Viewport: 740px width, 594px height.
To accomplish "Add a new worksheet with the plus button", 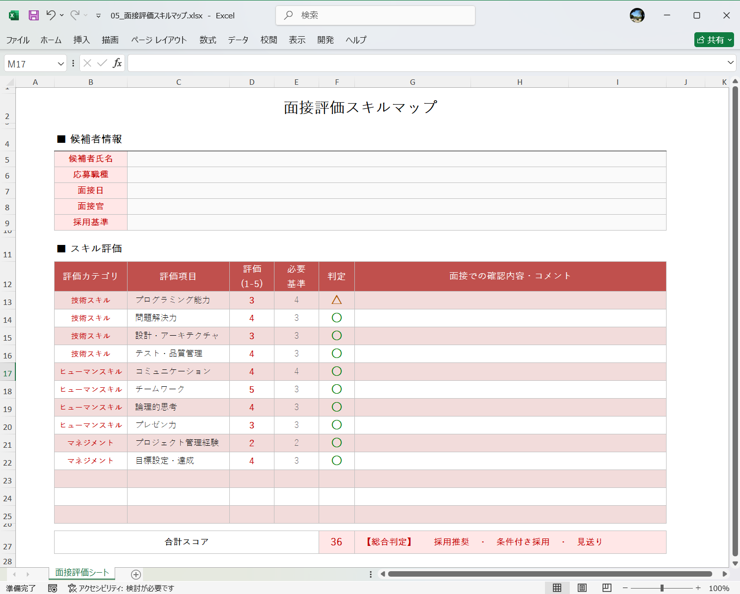I will pyautogui.click(x=135, y=574).
